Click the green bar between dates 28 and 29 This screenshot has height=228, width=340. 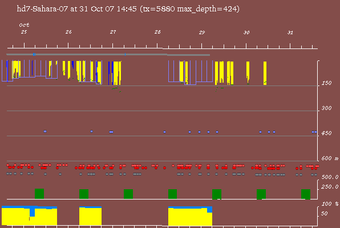point(173,194)
